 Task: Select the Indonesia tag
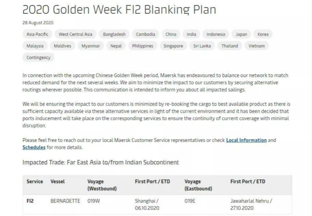point(216,34)
